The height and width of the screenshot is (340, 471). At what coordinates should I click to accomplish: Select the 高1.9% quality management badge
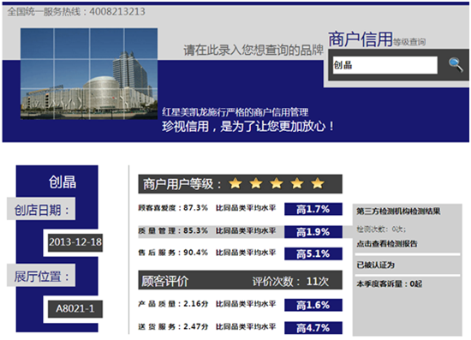pyautogui.click(x=313, y=232)
